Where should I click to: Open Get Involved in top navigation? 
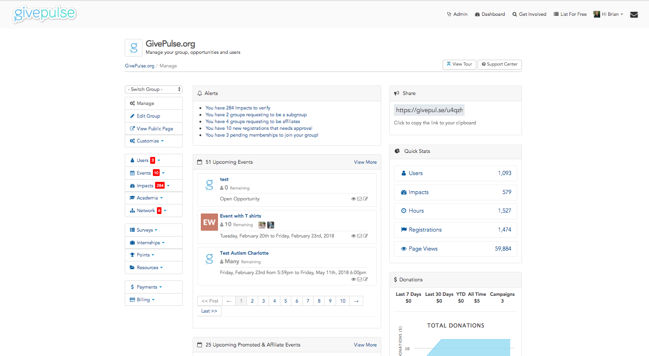point(529,14)
